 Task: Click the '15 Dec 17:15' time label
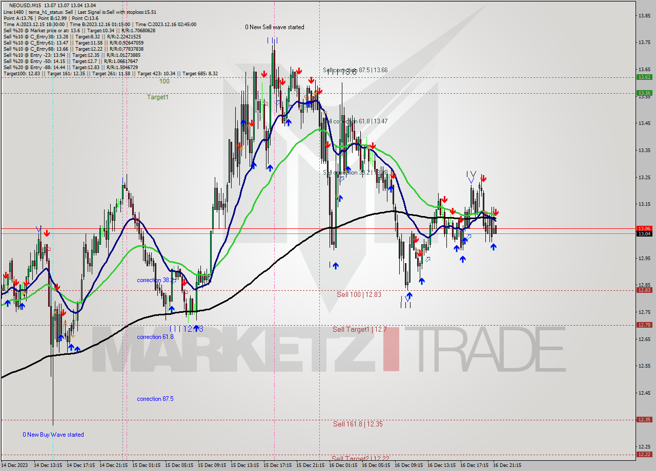[x=278, y=465]
